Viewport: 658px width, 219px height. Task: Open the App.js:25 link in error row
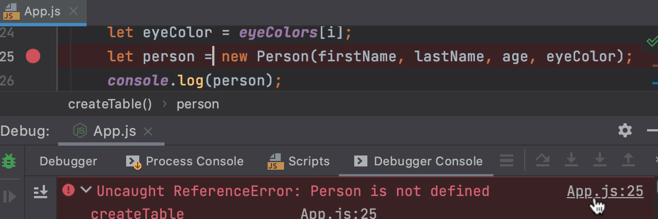(x=605, y=191)
